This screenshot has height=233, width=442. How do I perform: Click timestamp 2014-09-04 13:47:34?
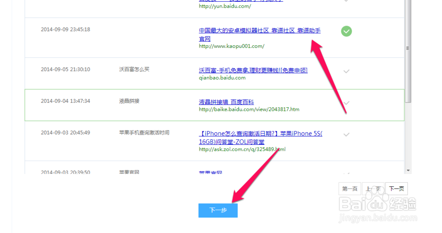65,101
